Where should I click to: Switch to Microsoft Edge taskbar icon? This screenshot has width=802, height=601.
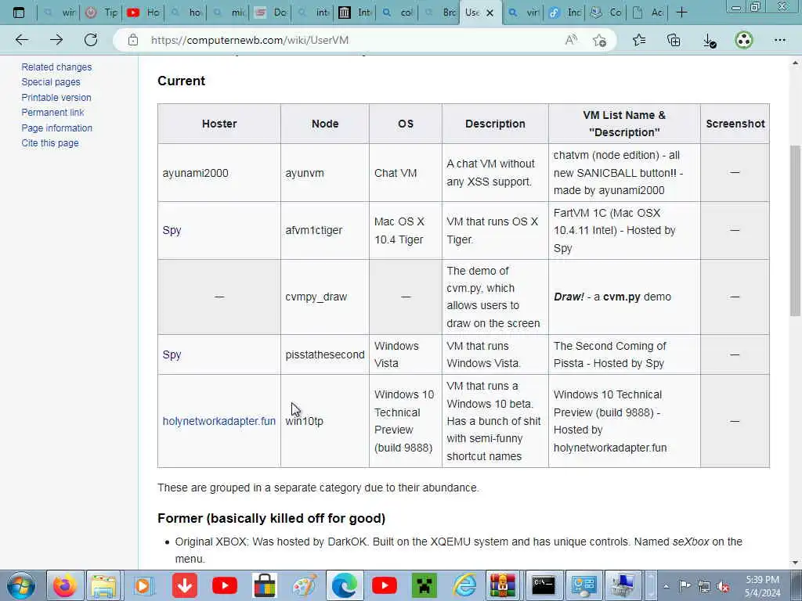(x=345, y=585)
